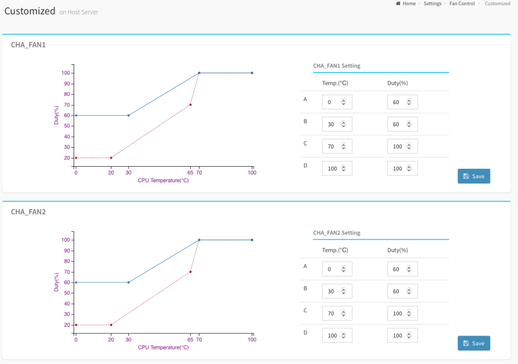Click CHA_FAN1 Duty(%) column header

(x=397, y=83)
